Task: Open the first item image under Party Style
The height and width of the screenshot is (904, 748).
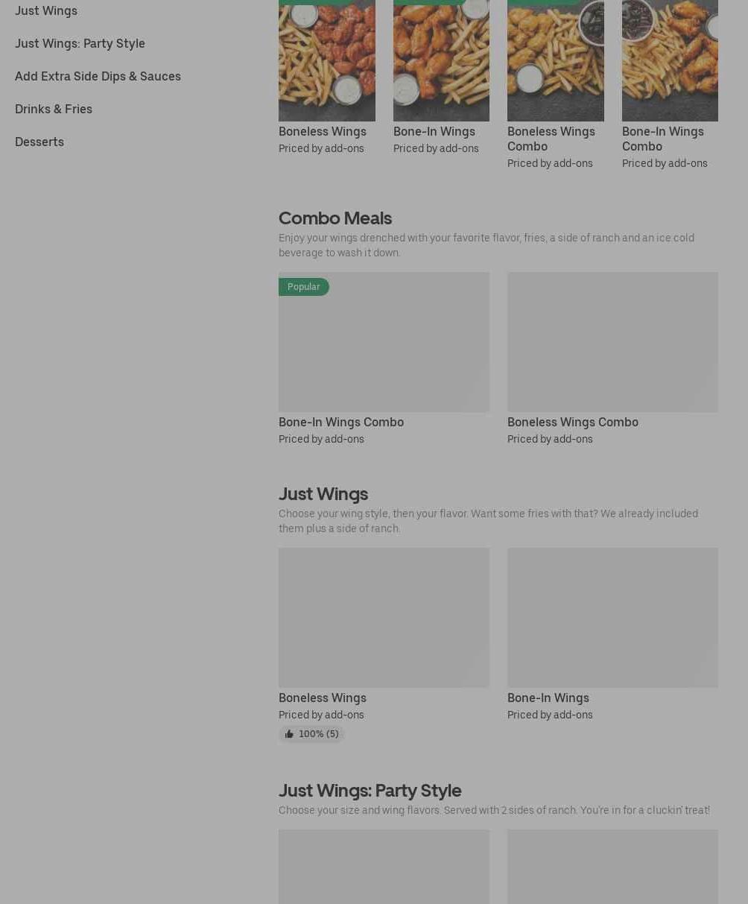Action: [384, 867]
